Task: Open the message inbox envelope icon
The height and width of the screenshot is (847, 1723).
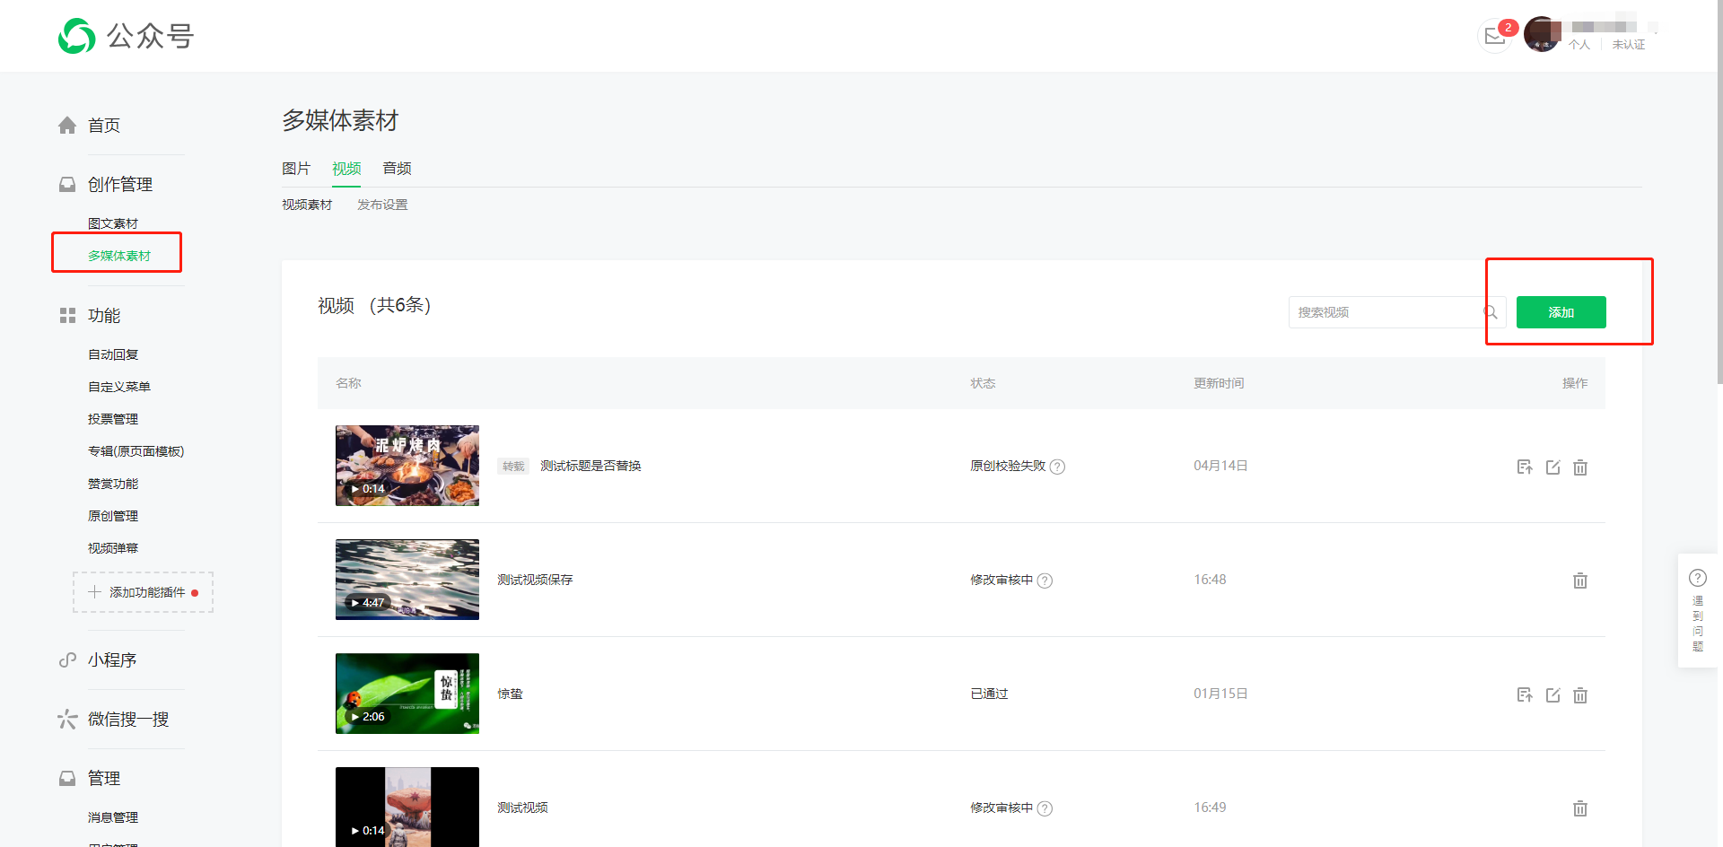Action: click(1495, 36)
